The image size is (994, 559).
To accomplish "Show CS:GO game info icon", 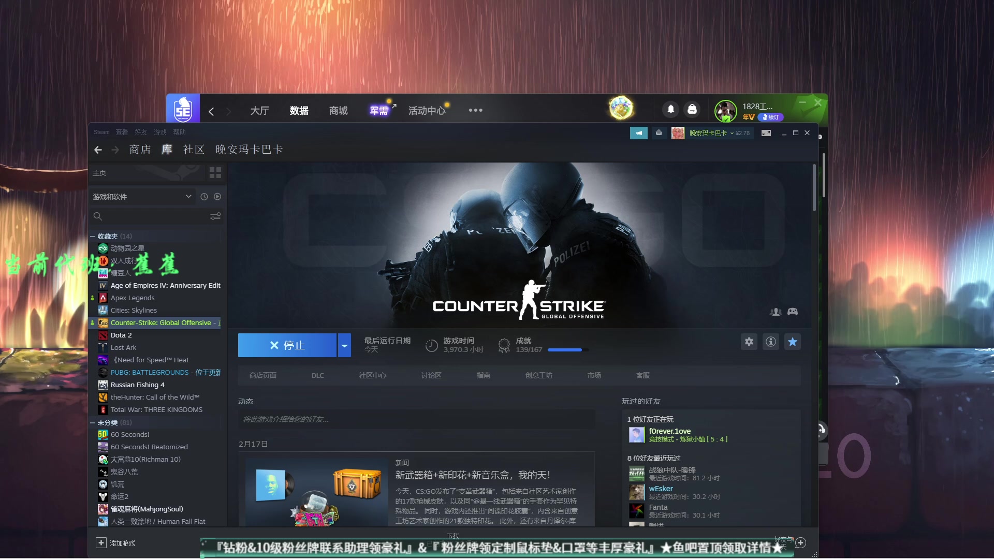I will (x=771, y=342).
